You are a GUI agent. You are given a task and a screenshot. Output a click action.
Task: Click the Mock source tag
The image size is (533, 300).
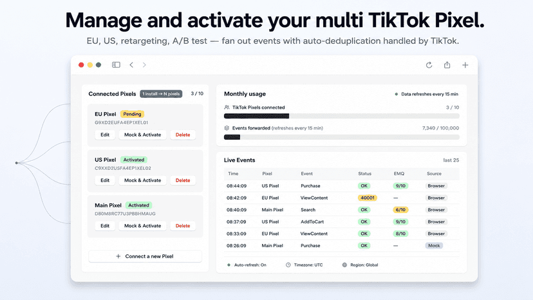coord(434,245)
